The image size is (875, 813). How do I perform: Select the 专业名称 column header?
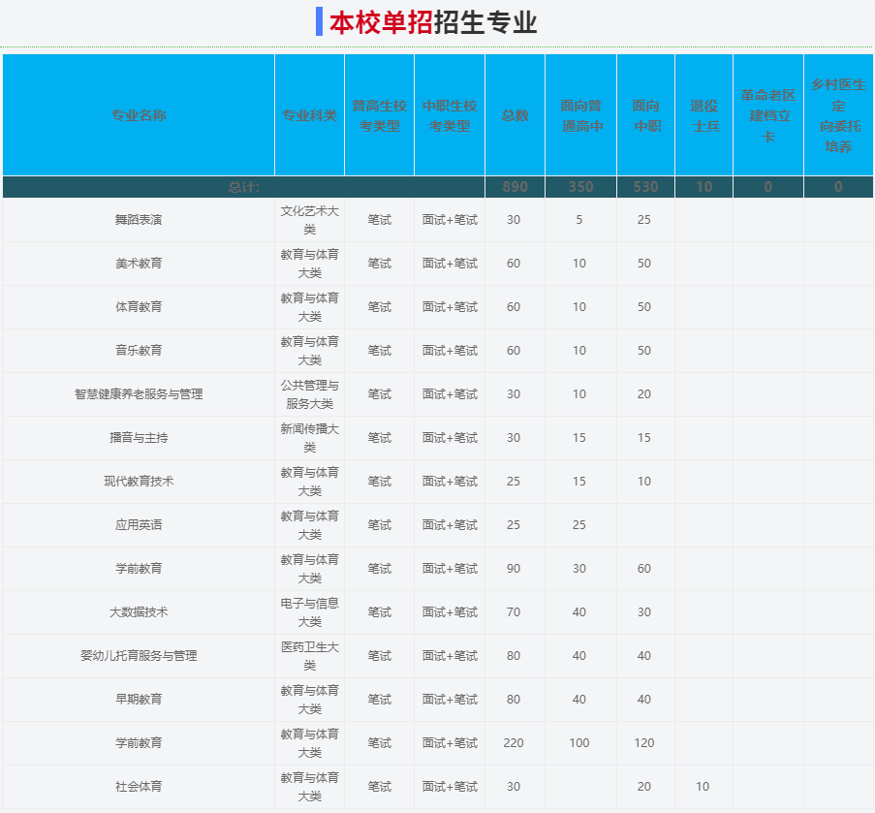[x=139, y=115]
